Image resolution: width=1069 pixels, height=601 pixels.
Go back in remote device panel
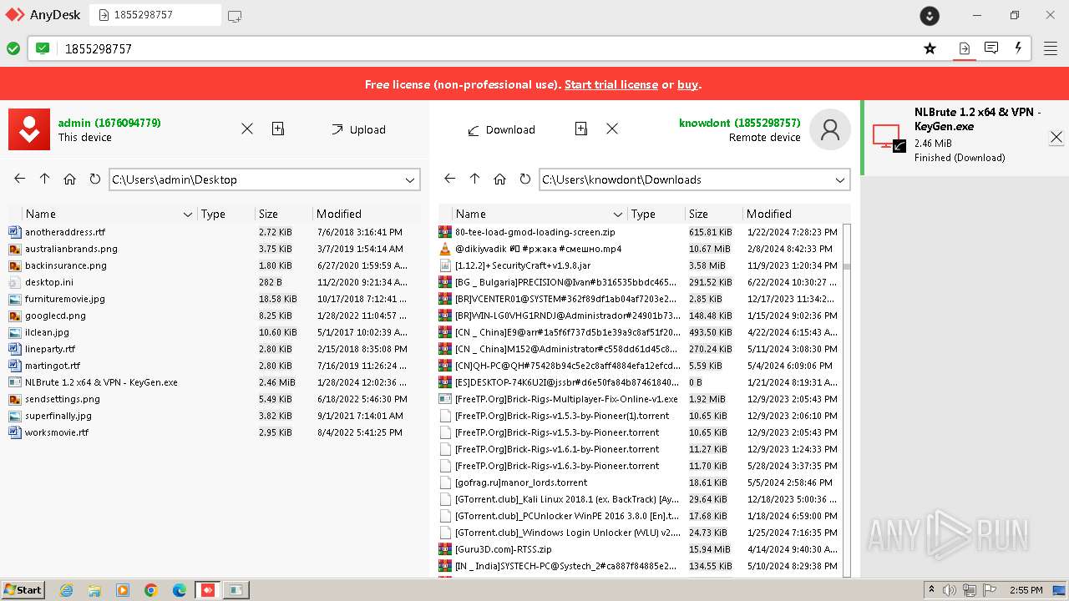coord(450,179)
